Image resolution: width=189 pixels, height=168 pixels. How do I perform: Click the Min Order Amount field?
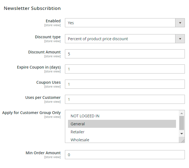coord(125,155)
